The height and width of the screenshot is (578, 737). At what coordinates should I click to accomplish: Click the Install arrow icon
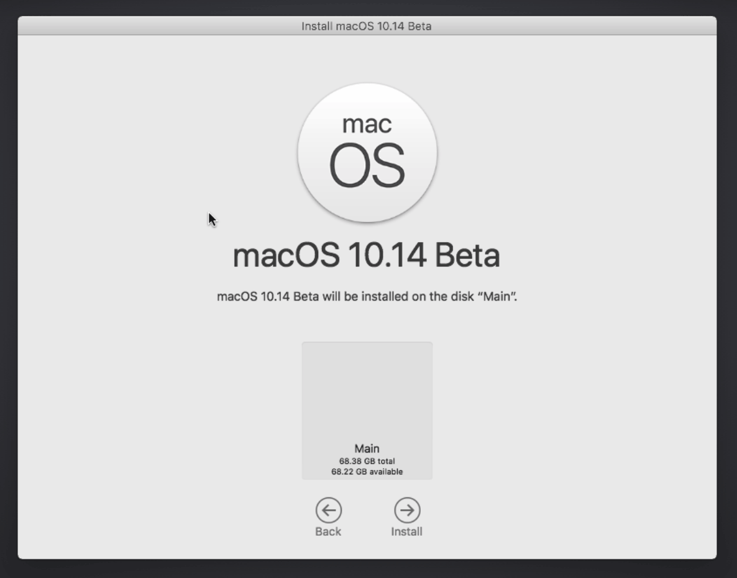407,510
